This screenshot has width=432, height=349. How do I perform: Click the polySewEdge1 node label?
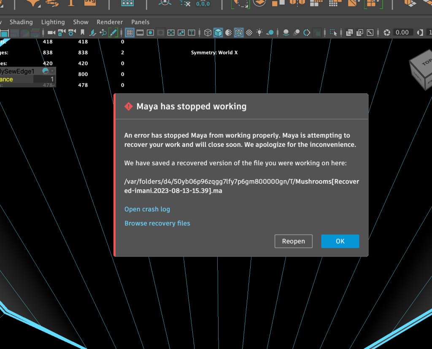coord(17,71)
